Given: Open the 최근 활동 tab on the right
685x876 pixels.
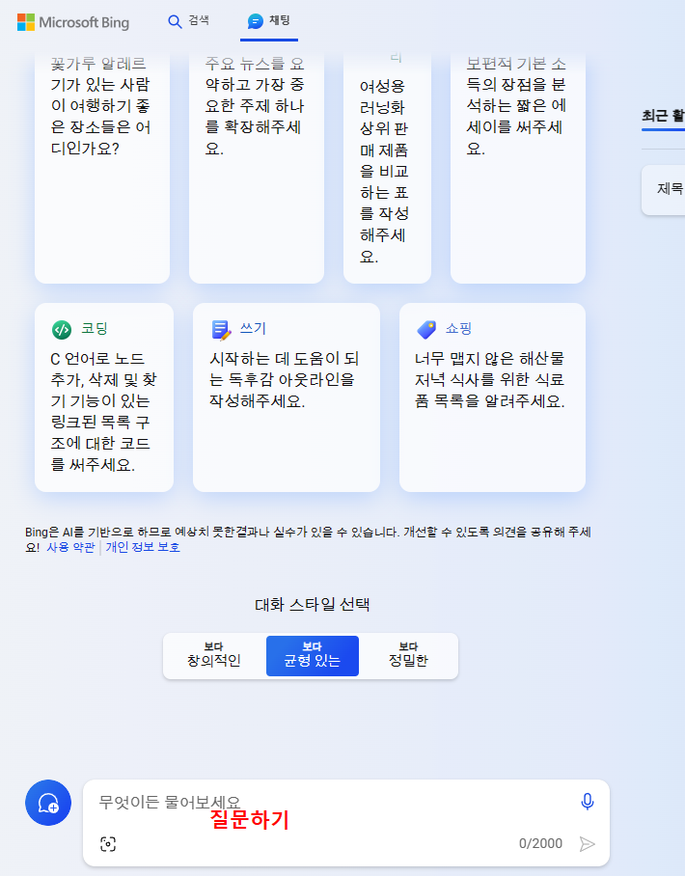Looking at the screenshot, I should (x=663, y=116).
